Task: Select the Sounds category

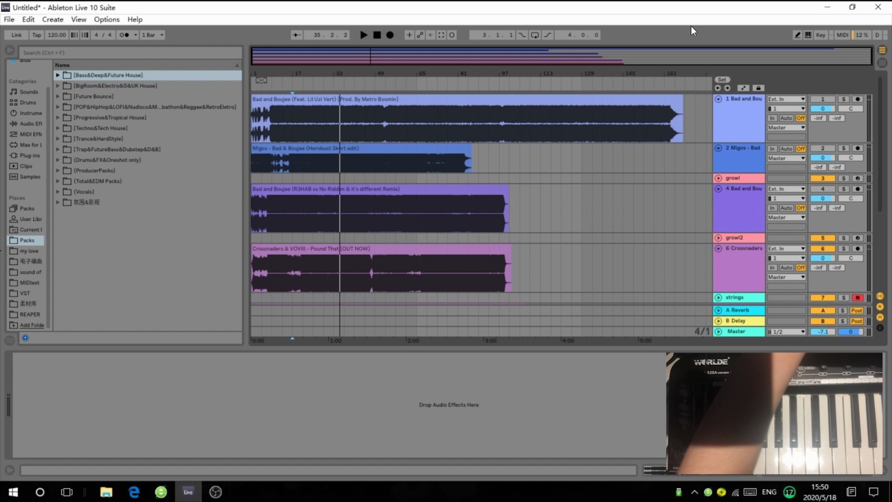Action: [26, 92]
